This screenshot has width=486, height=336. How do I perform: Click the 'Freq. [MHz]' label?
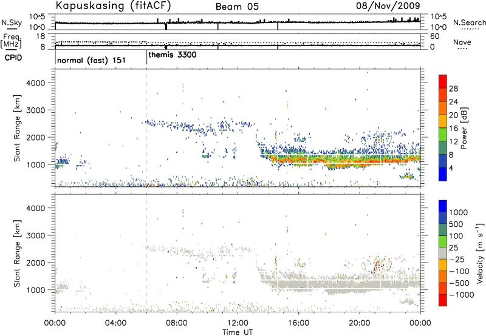tap(12, 41)
